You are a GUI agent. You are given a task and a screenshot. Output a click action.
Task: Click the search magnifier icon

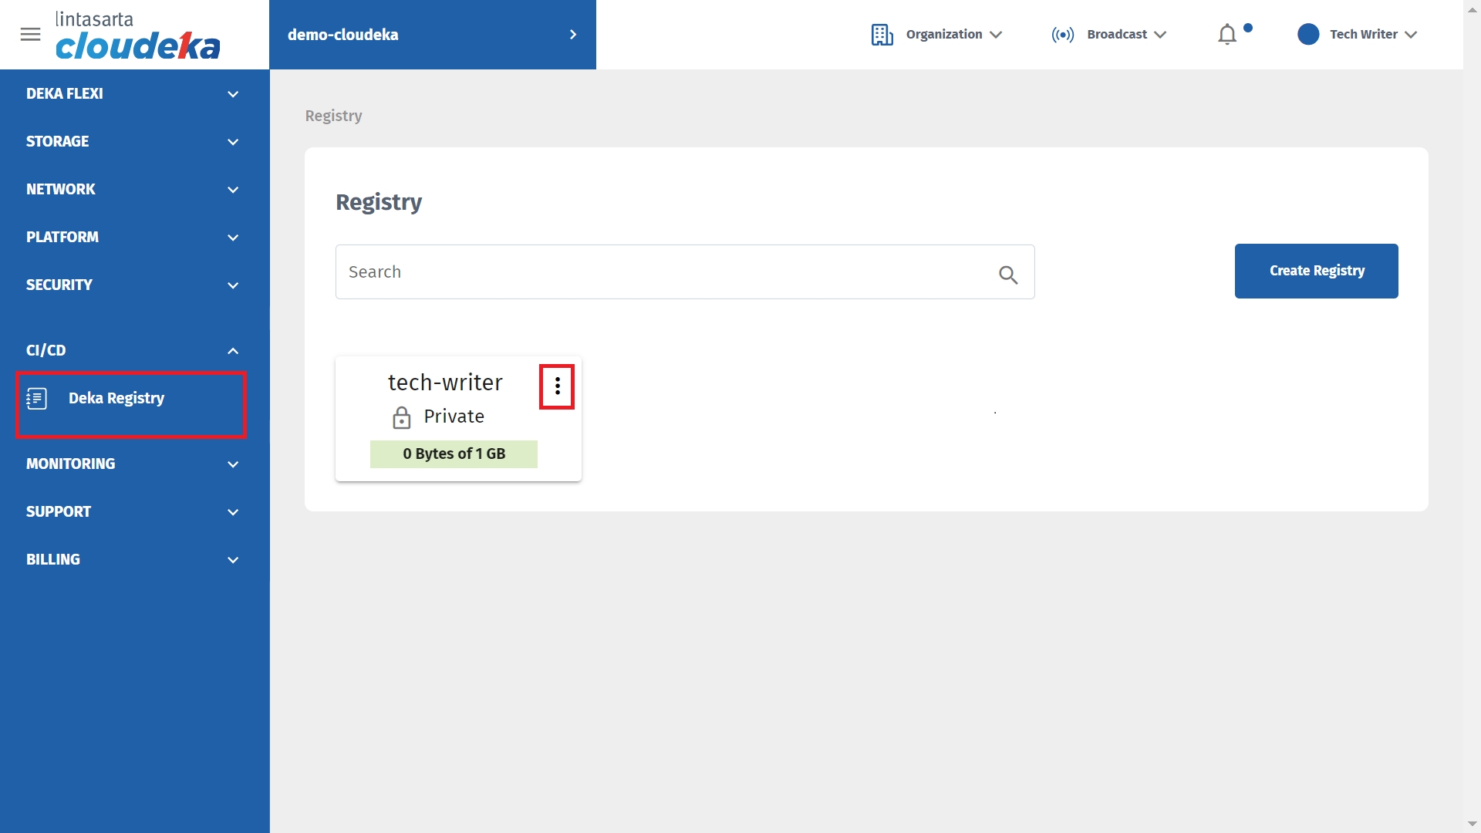pos(1008,275)
